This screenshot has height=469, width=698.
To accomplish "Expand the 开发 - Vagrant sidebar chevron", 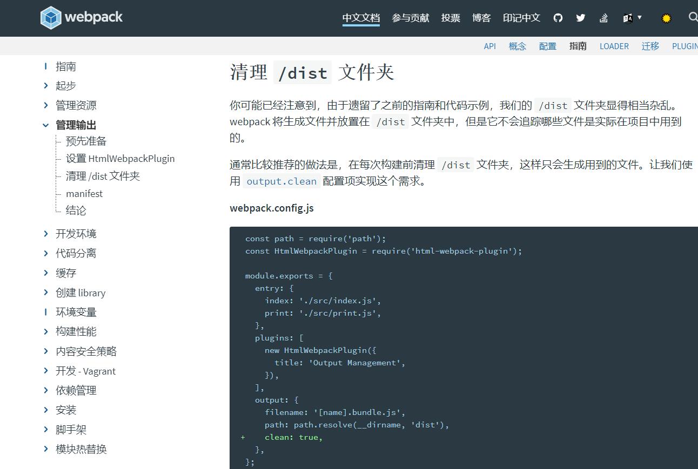I will point(46,371).
